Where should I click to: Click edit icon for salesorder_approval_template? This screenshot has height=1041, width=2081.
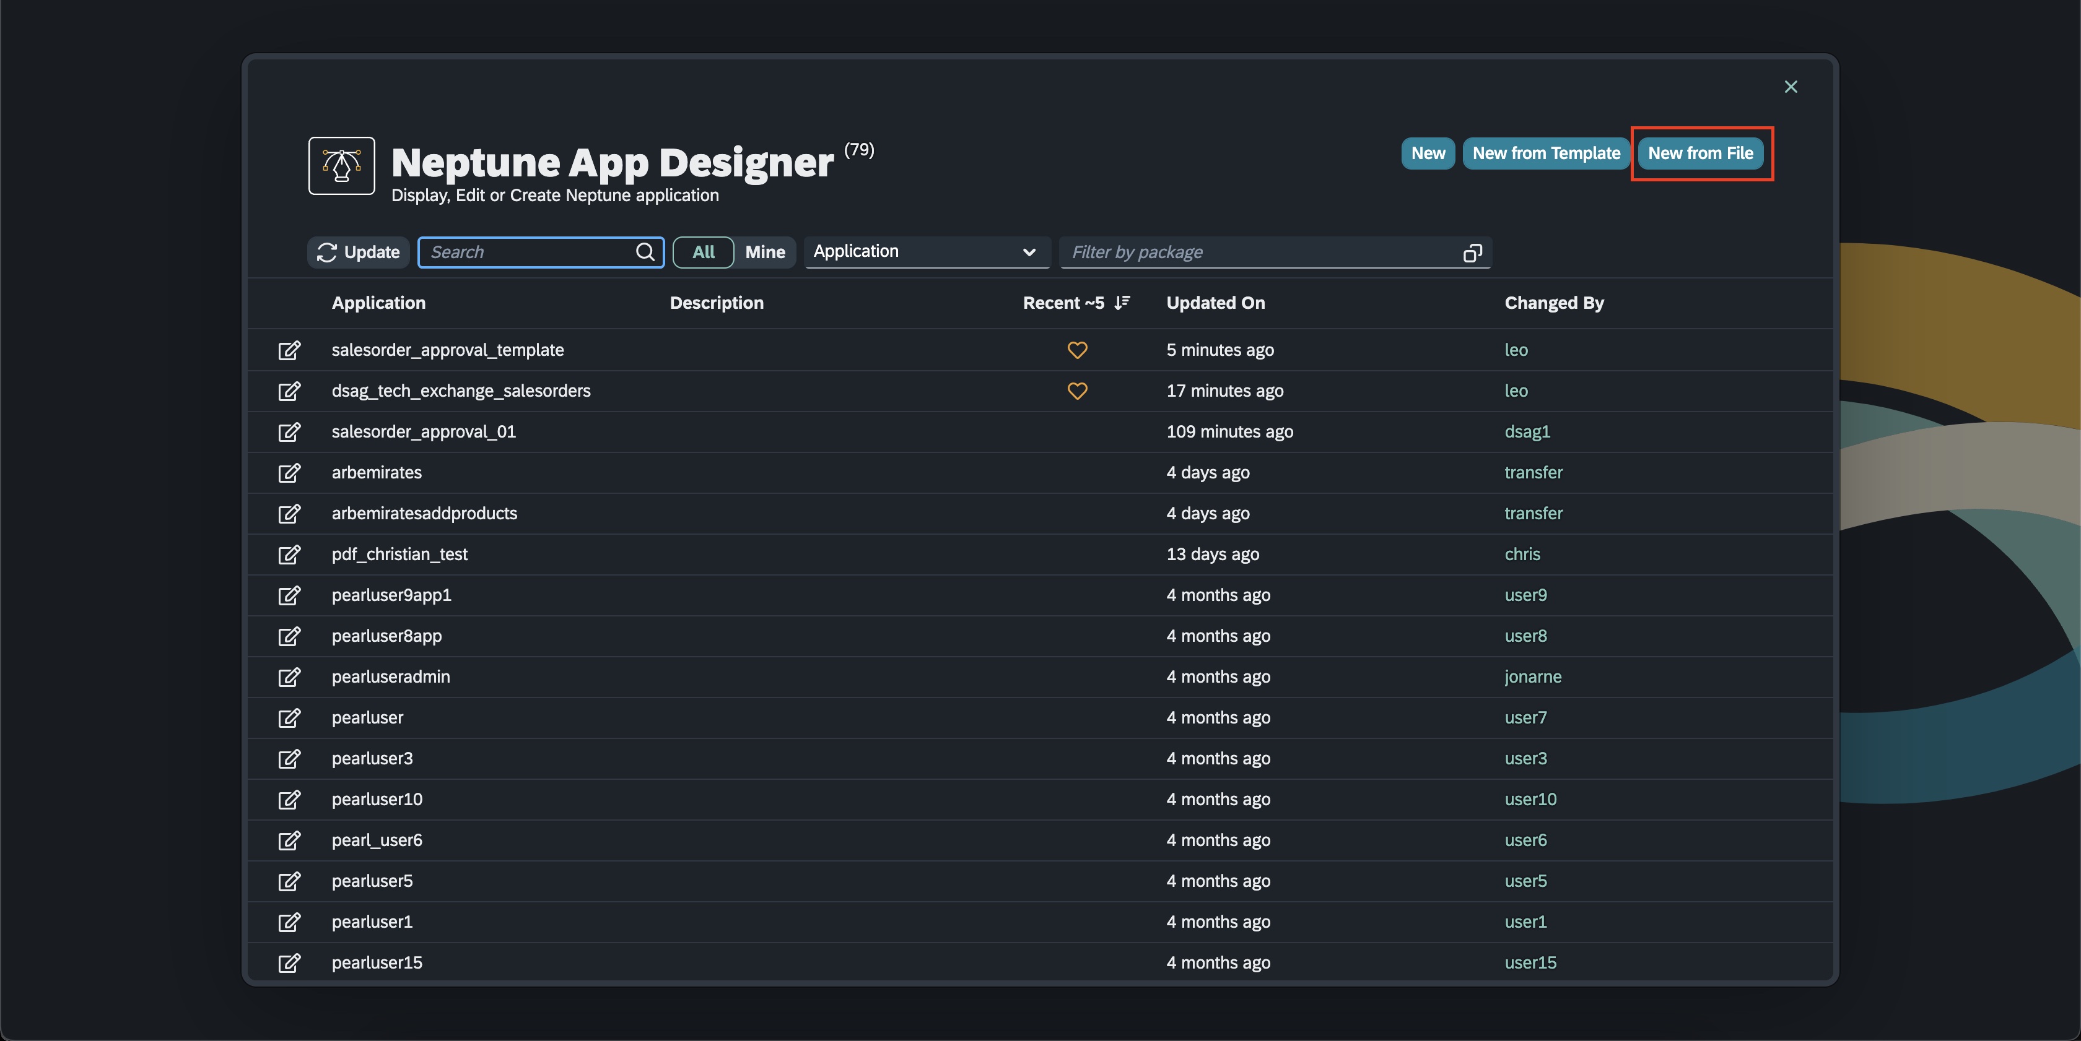tap(289, 350)
